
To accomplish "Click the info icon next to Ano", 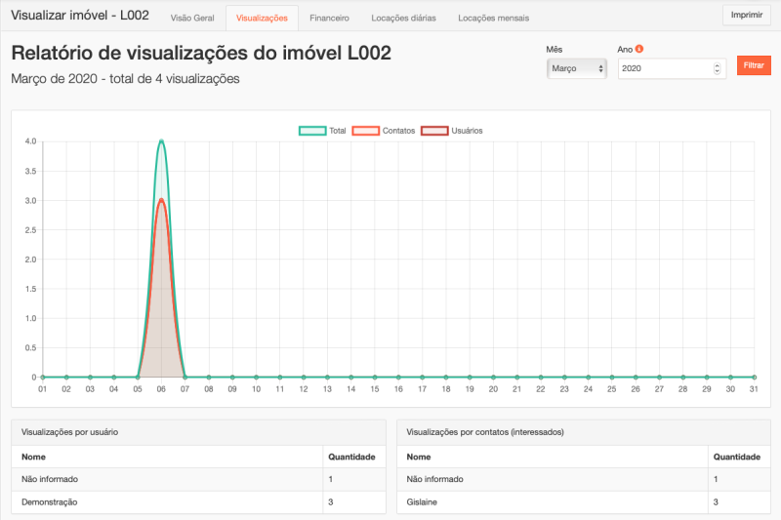I will (639, 49).
